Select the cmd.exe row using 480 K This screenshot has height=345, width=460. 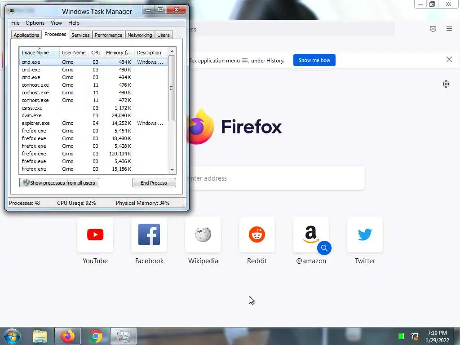(x=93, y=70)
